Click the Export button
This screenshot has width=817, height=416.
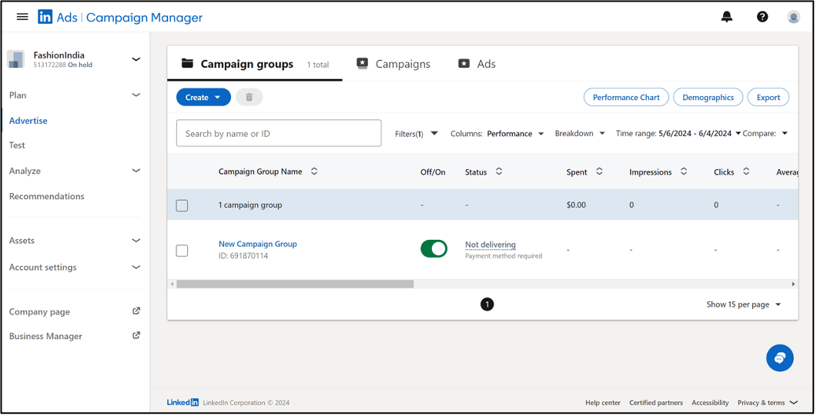coord(770,97)
